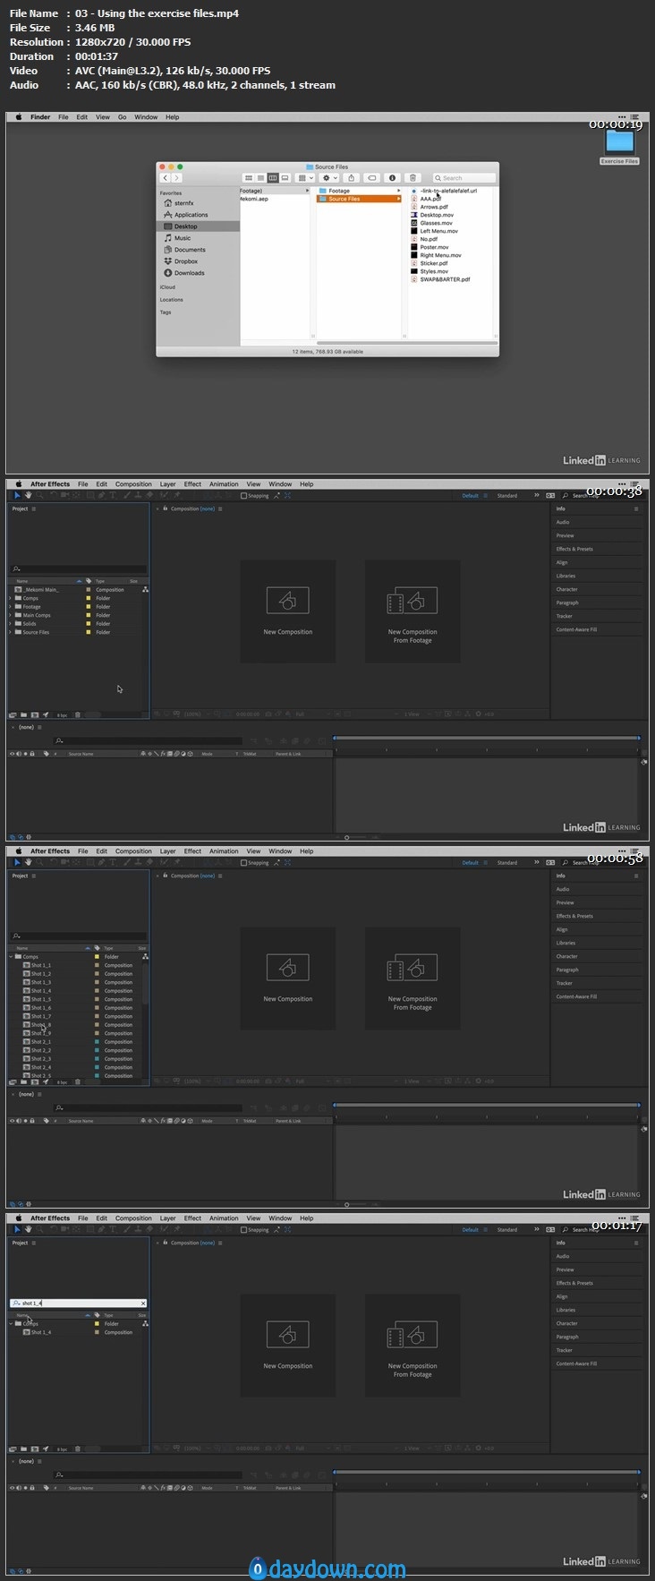Open the Finder action gear dropdown

tap(328, 178)
